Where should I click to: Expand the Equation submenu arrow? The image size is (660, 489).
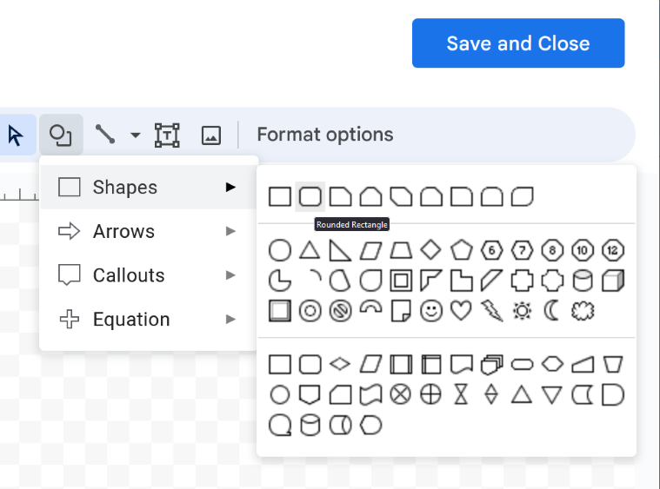pyautogui.click(x=230, y=320)
